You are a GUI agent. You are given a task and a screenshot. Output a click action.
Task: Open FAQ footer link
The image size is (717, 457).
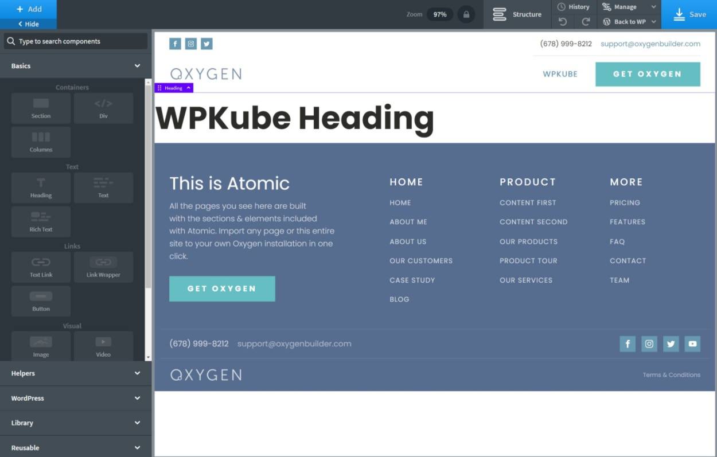click(617, 241)
